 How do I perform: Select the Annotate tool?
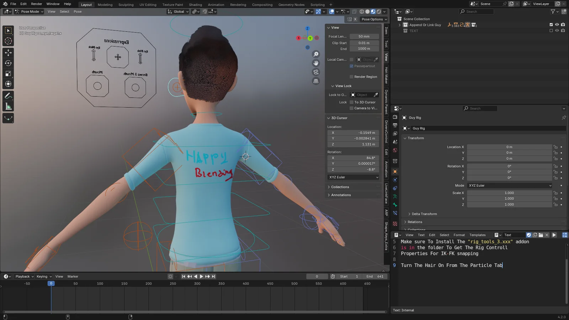pos(8,95)
